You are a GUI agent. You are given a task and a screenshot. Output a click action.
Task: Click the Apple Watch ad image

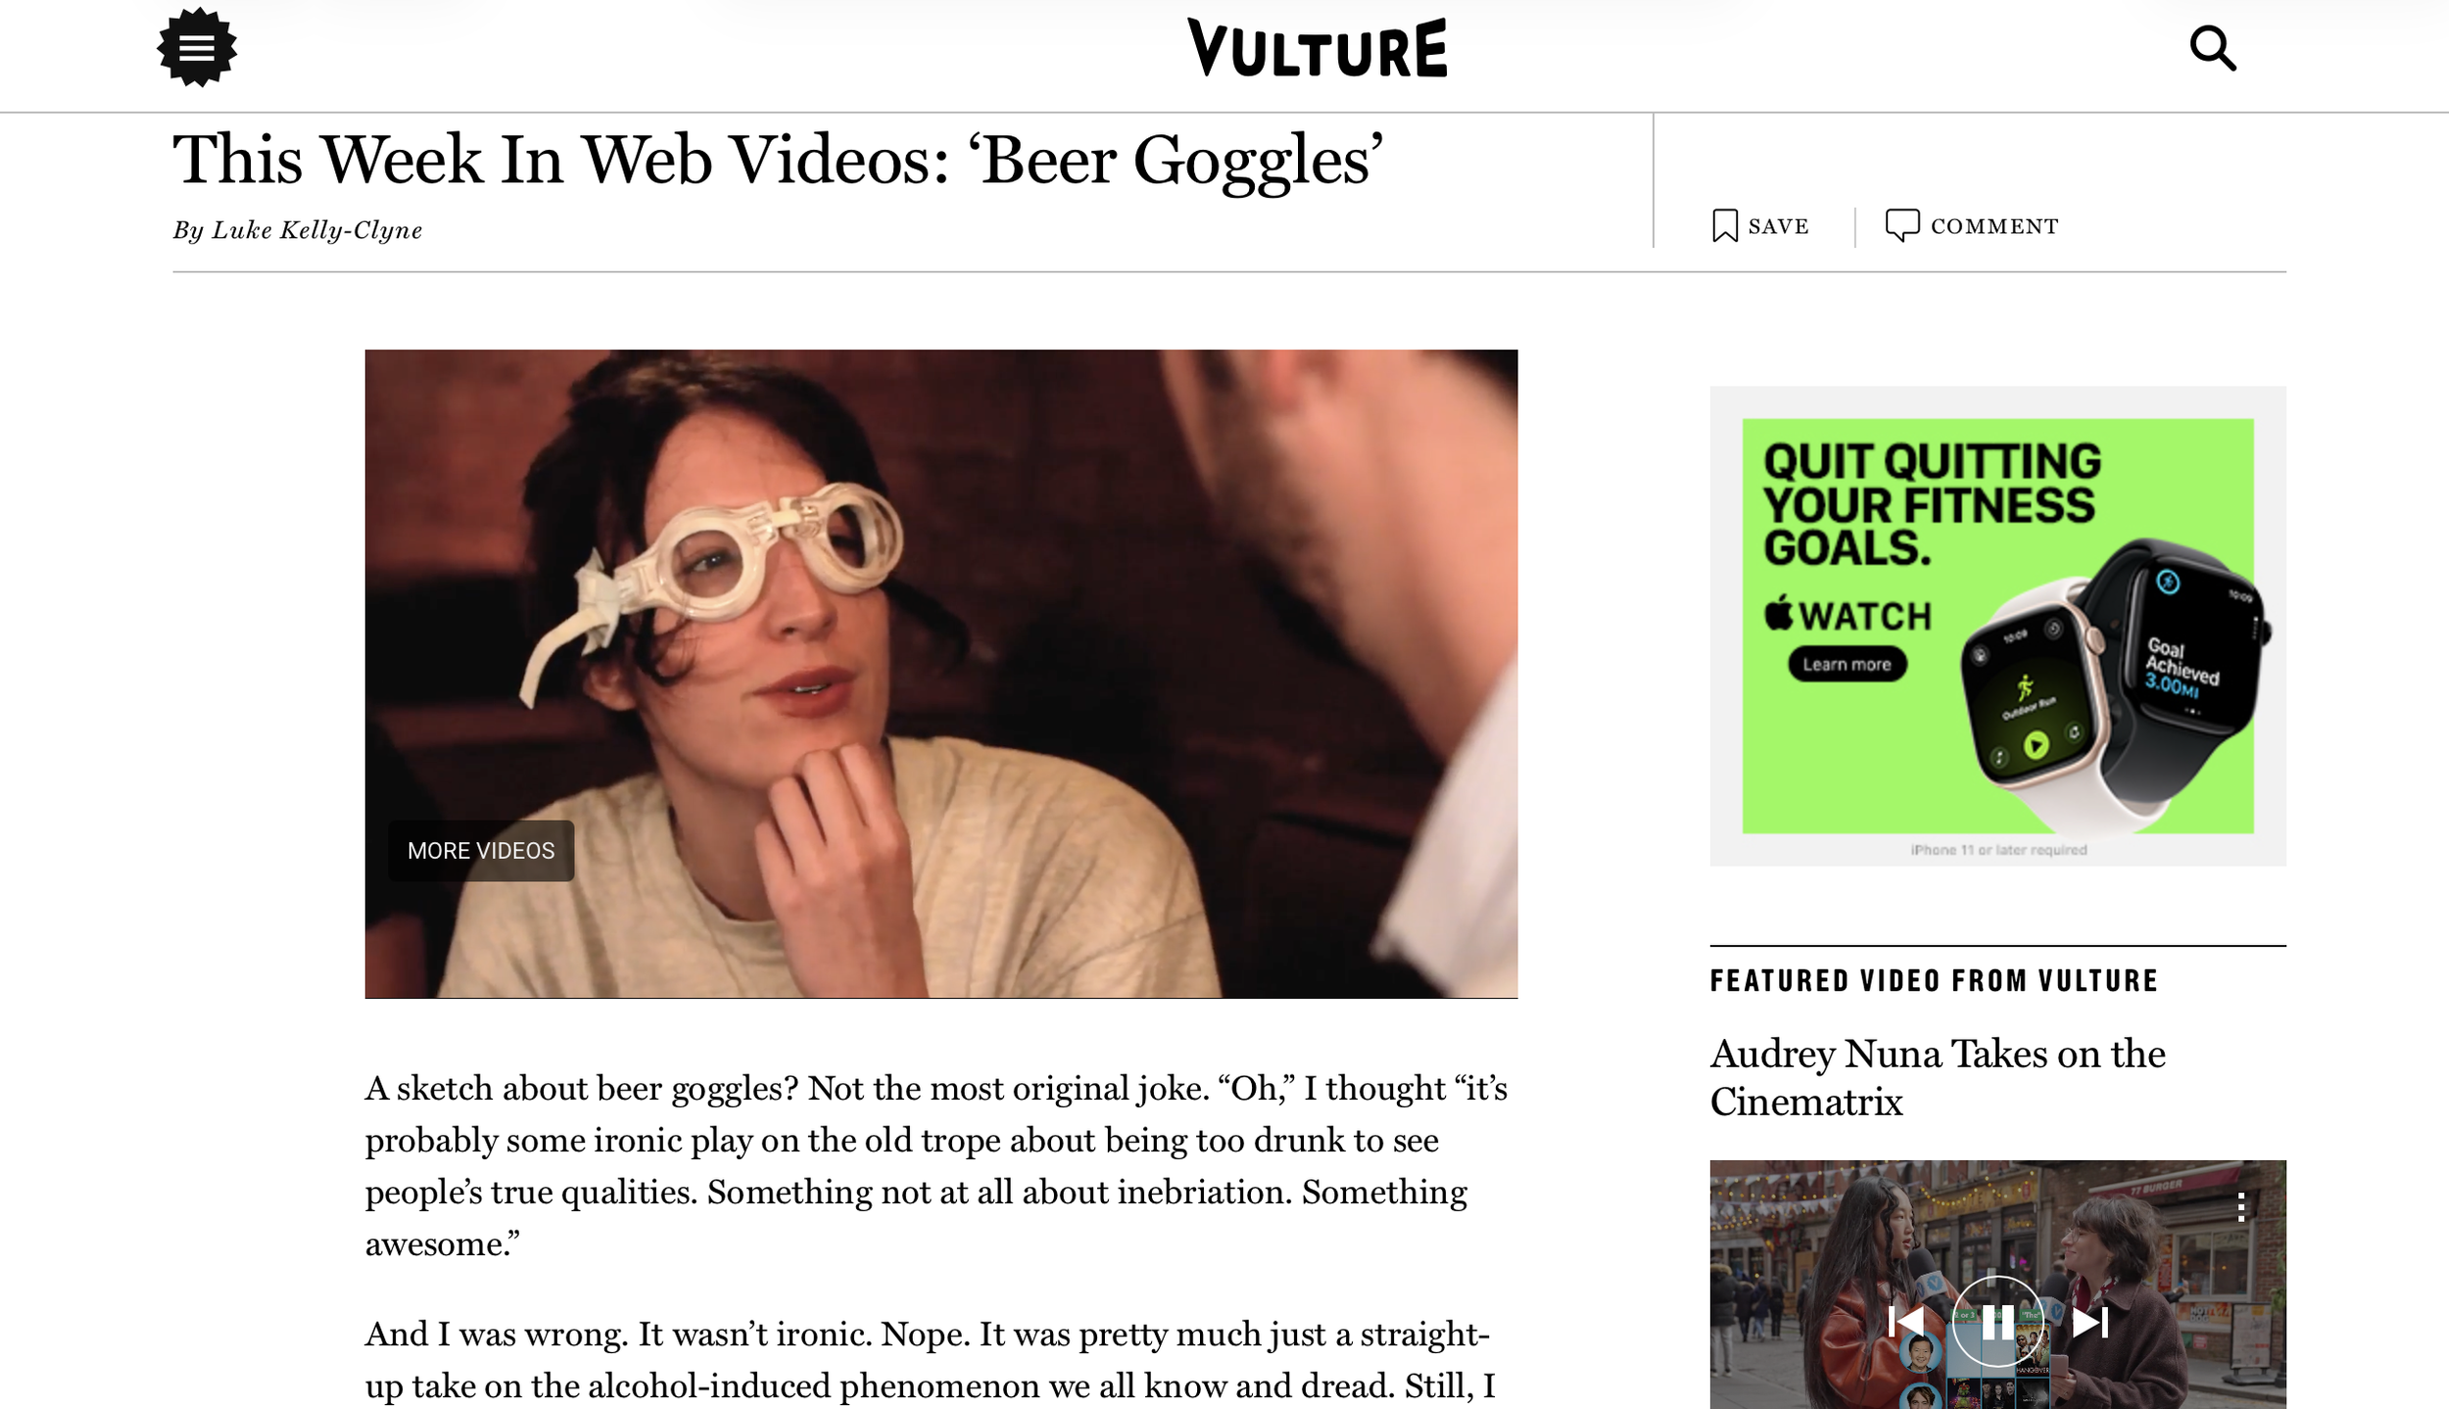pos(1997,626)
